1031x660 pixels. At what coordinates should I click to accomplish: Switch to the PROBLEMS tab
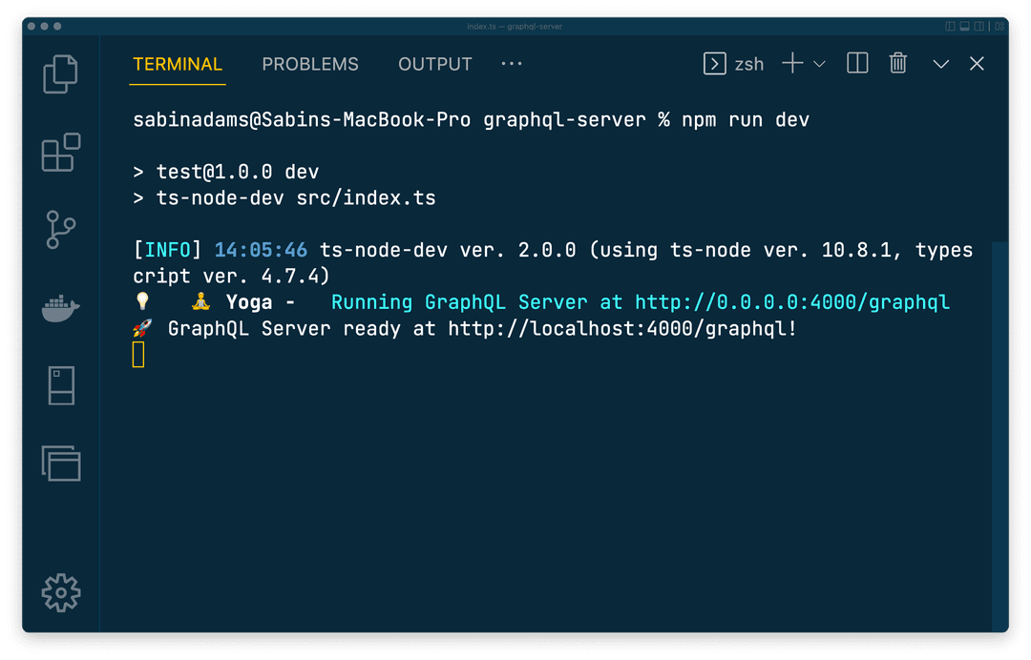tap(310, 64)
